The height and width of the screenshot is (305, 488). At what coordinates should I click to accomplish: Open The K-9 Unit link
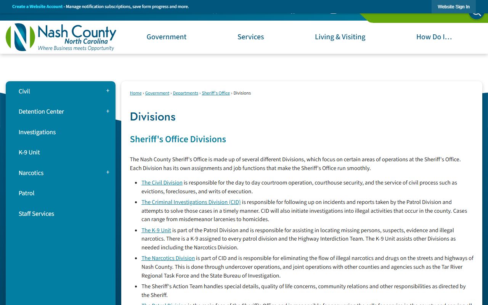click(156, 230)
